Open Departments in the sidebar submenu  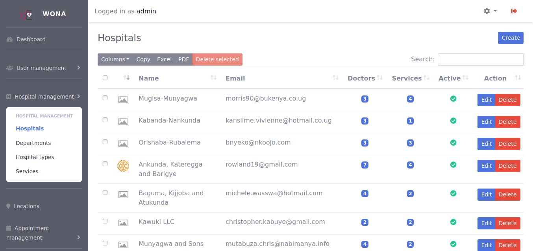33,143
